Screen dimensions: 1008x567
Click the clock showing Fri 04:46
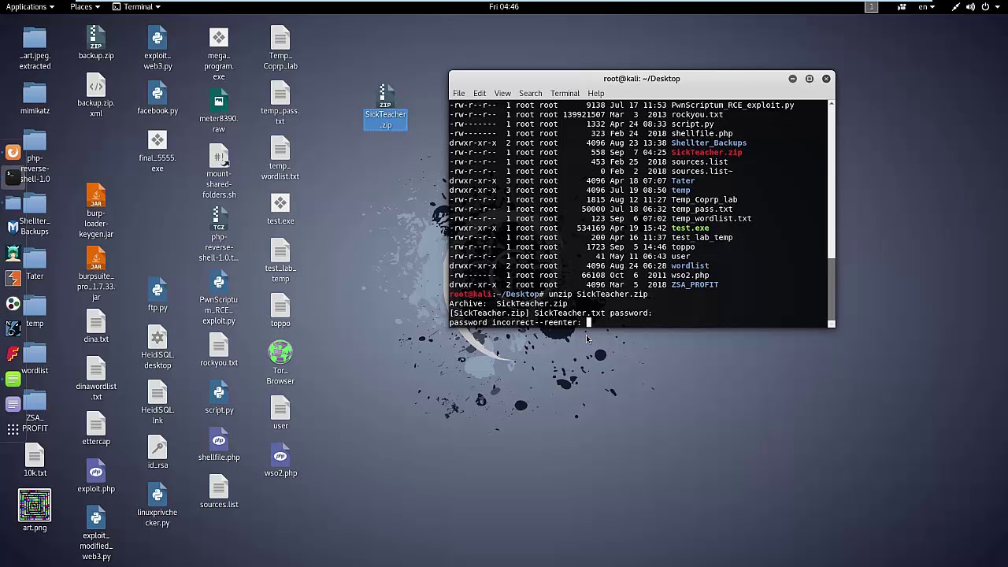pos(503,7)
